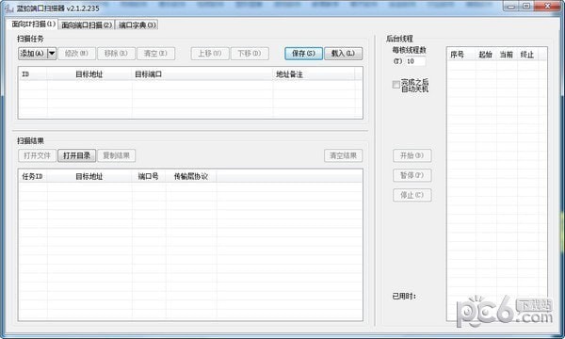
Task: Click the 复制结果 button
Action: (x=117, y=155)
